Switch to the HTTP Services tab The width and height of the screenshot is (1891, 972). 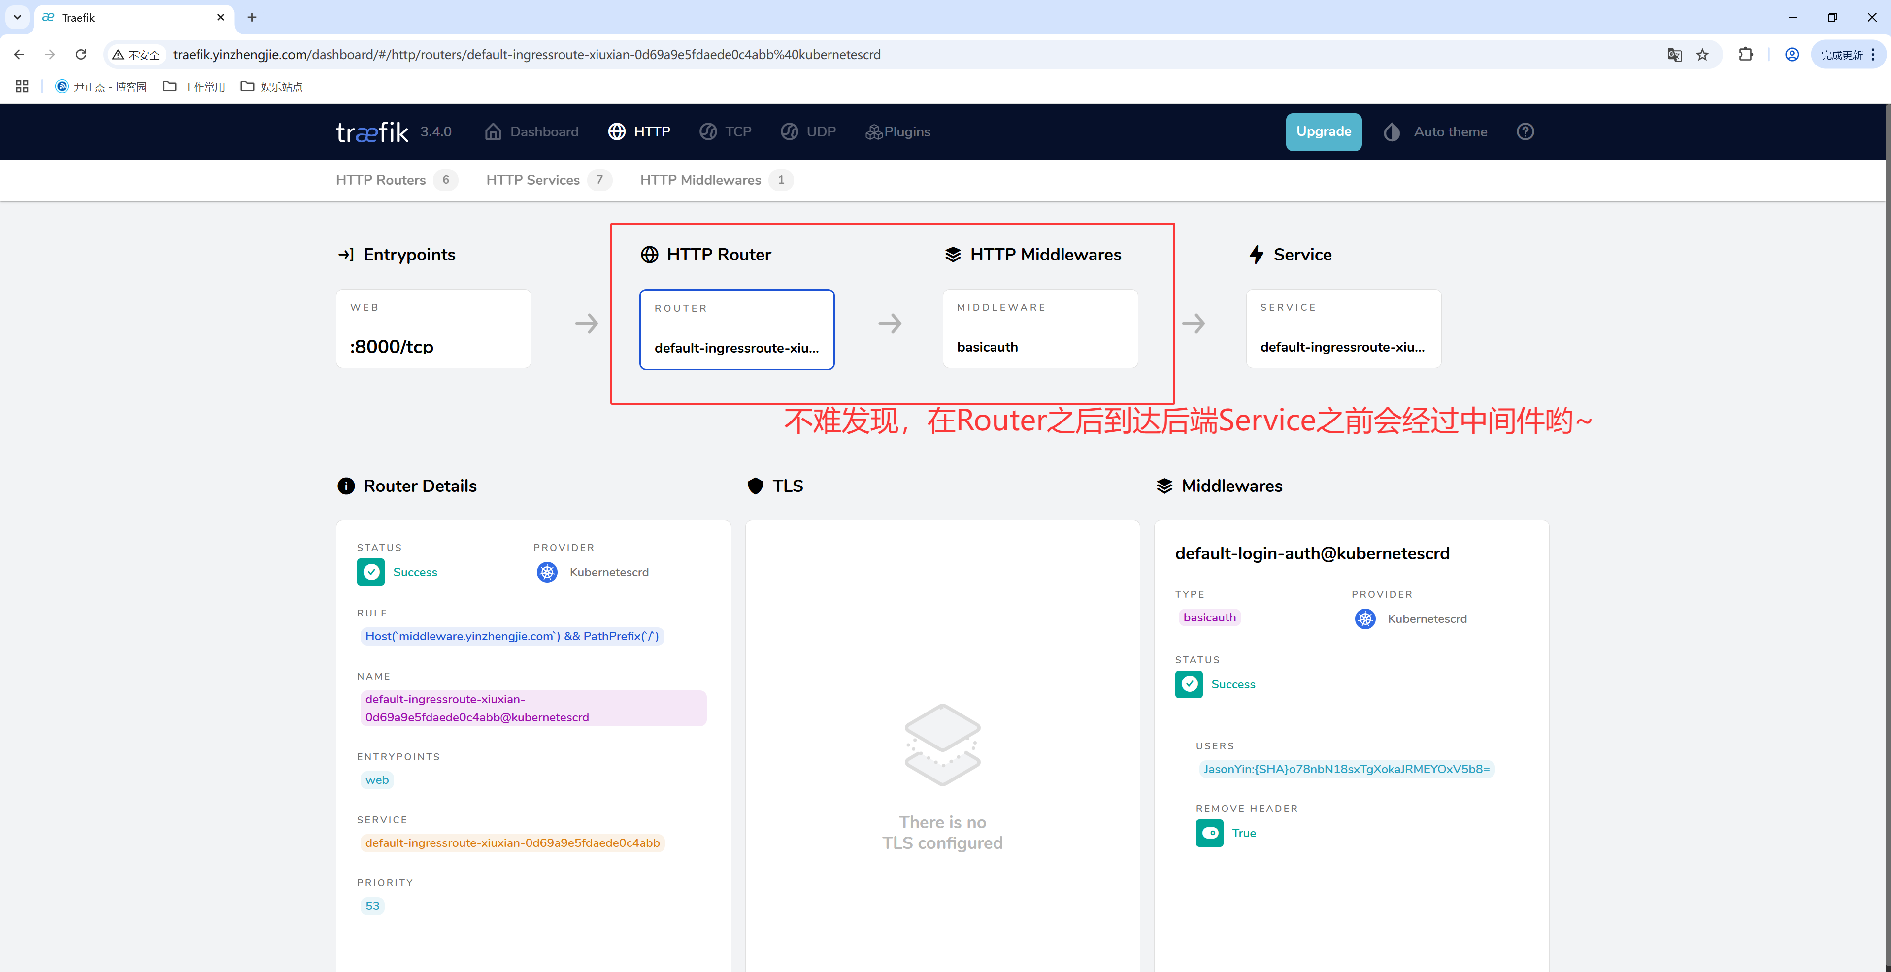pos(533,180)
